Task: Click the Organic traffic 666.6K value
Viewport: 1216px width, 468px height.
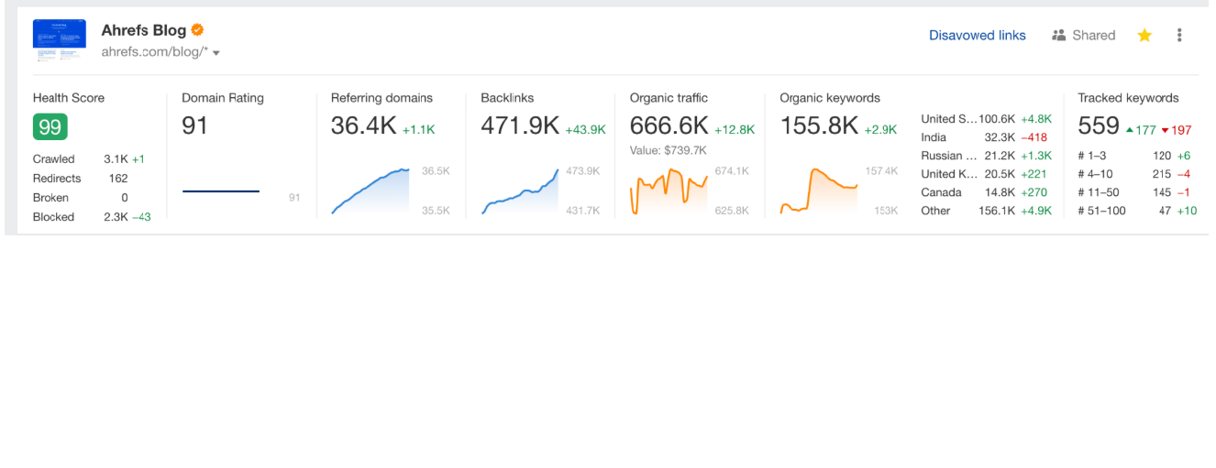Action: [x=669, y=126]
